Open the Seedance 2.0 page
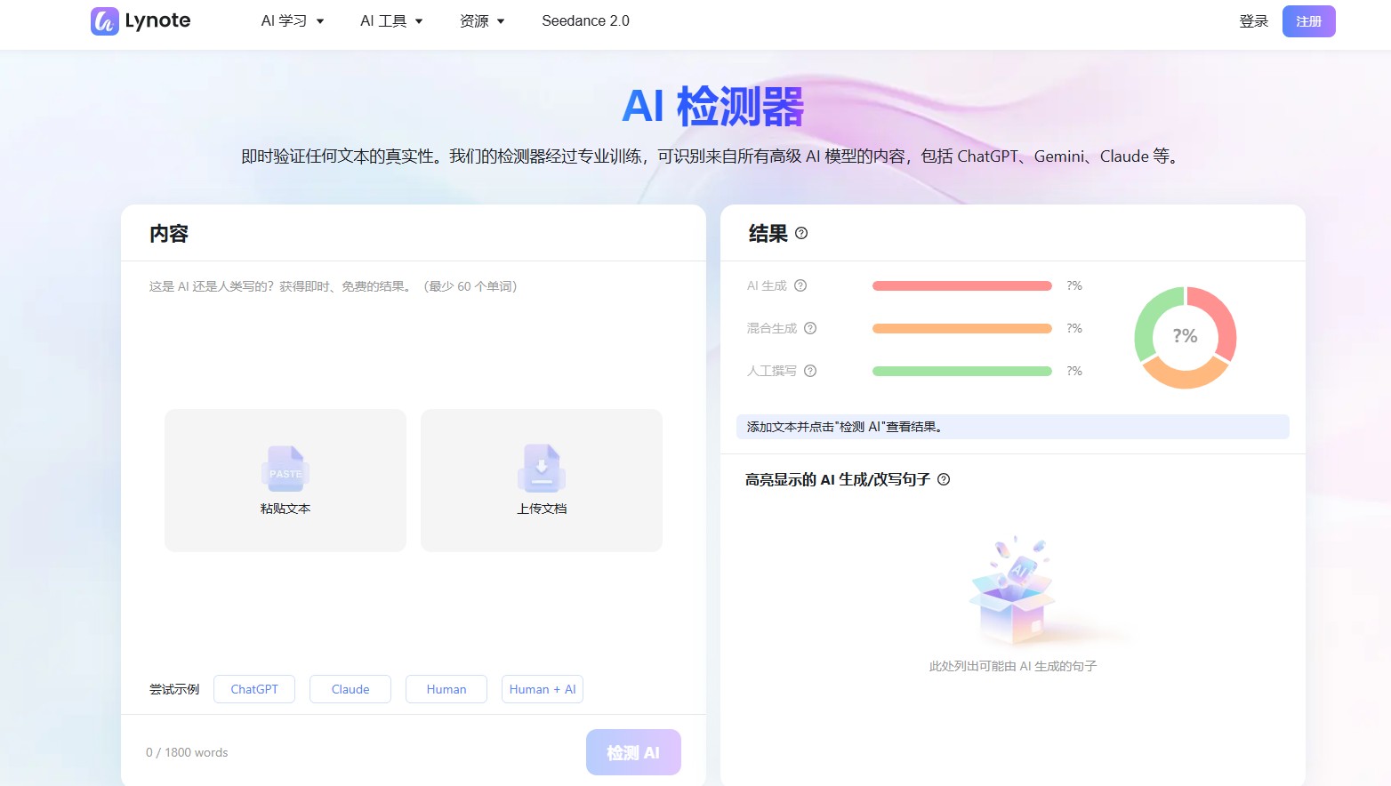The height and width of the screenshot is (786, 1391). coord(584,20)
